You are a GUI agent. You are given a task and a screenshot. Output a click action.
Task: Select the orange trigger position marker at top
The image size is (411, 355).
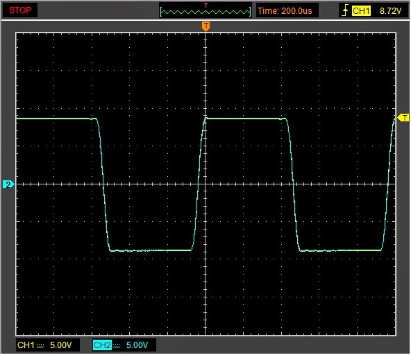point(205,26)
